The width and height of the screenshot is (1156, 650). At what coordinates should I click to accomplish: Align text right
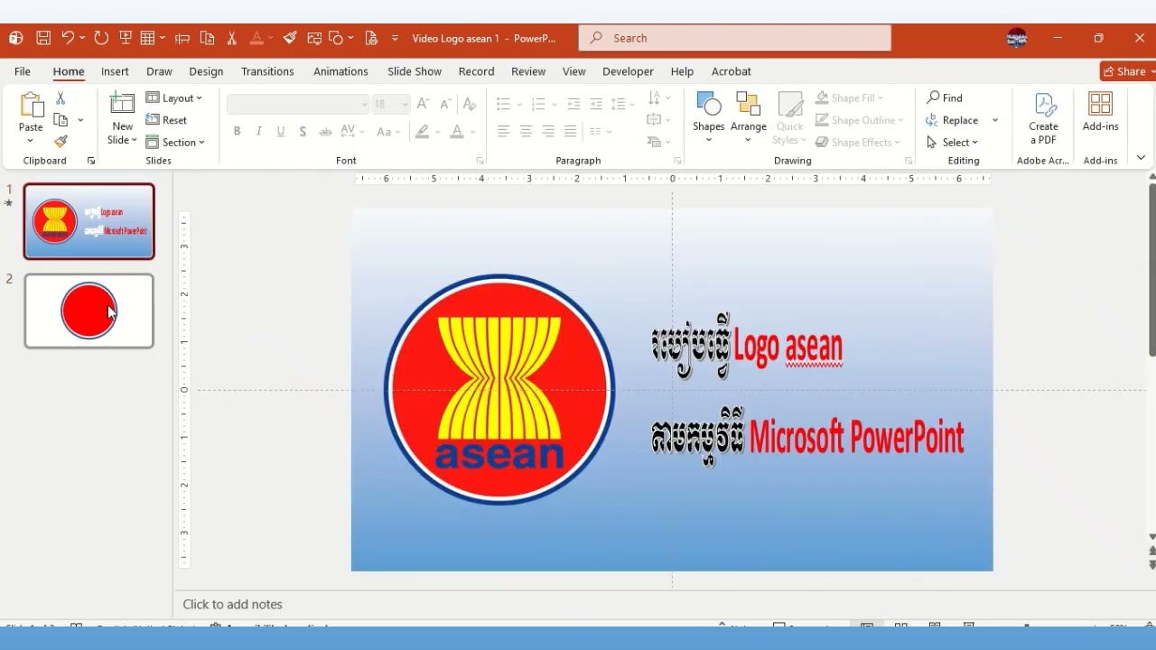point(548,132)
